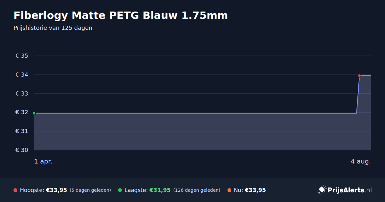385x202 pixels.
Task: Click the red Hoogste legend dot
Action: pos(15,190)
